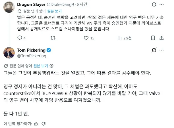
Task: Click Grok icon on Dragon Slayer's tweet
Action: point(154,5)
